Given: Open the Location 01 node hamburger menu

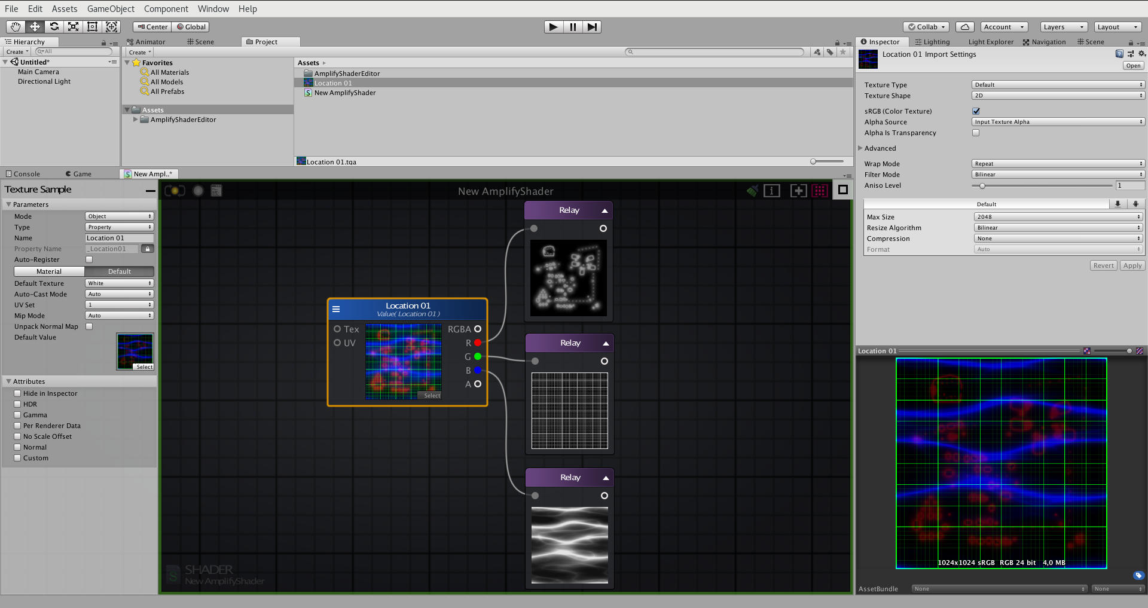Looking at the screenshot, I should coord(336,309).
